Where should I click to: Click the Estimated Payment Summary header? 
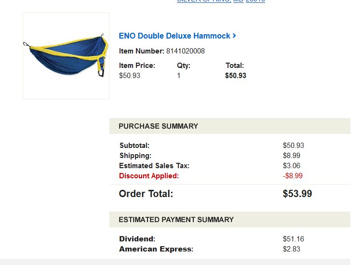coord(230,219)
